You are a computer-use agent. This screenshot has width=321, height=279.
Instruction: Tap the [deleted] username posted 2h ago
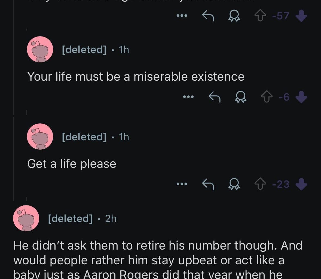pos(70,219)
